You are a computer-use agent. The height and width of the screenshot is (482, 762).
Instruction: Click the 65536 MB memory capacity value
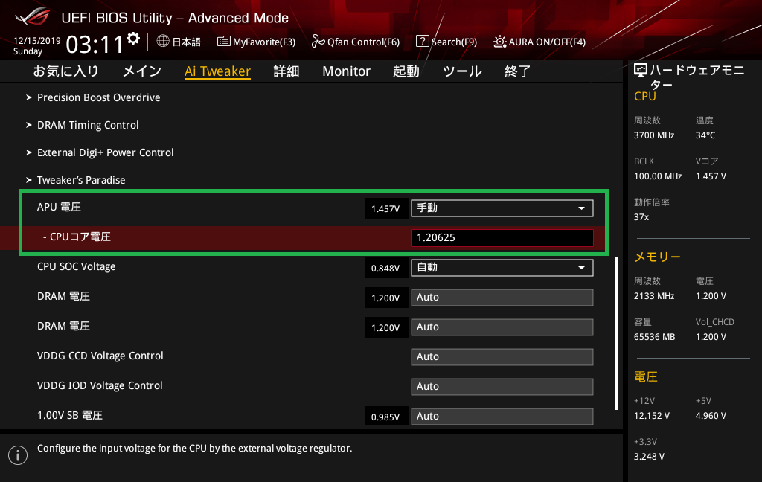coord(654,337)
